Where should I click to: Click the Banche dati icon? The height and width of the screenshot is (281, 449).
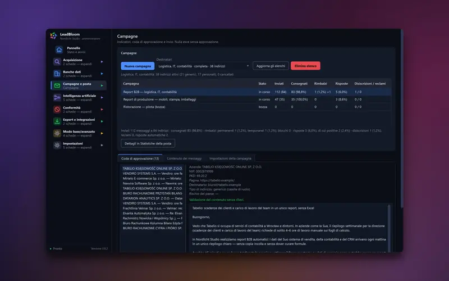pos(57,74)
